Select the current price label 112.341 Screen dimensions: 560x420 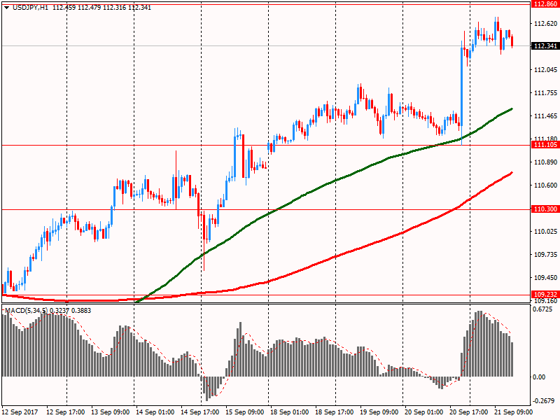pos(545,46)
